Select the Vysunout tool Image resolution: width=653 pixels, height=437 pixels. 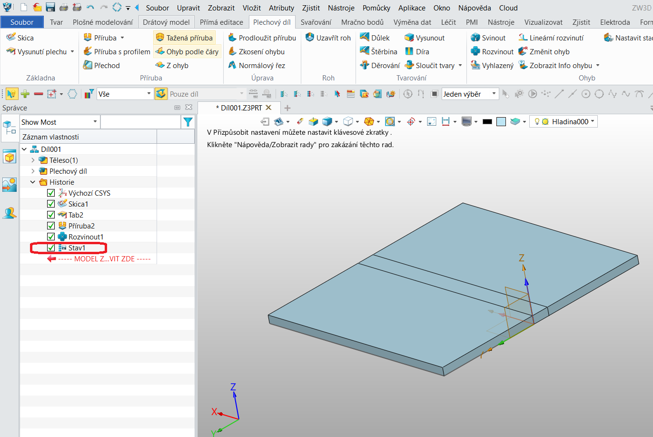click(x=425, y=38)
